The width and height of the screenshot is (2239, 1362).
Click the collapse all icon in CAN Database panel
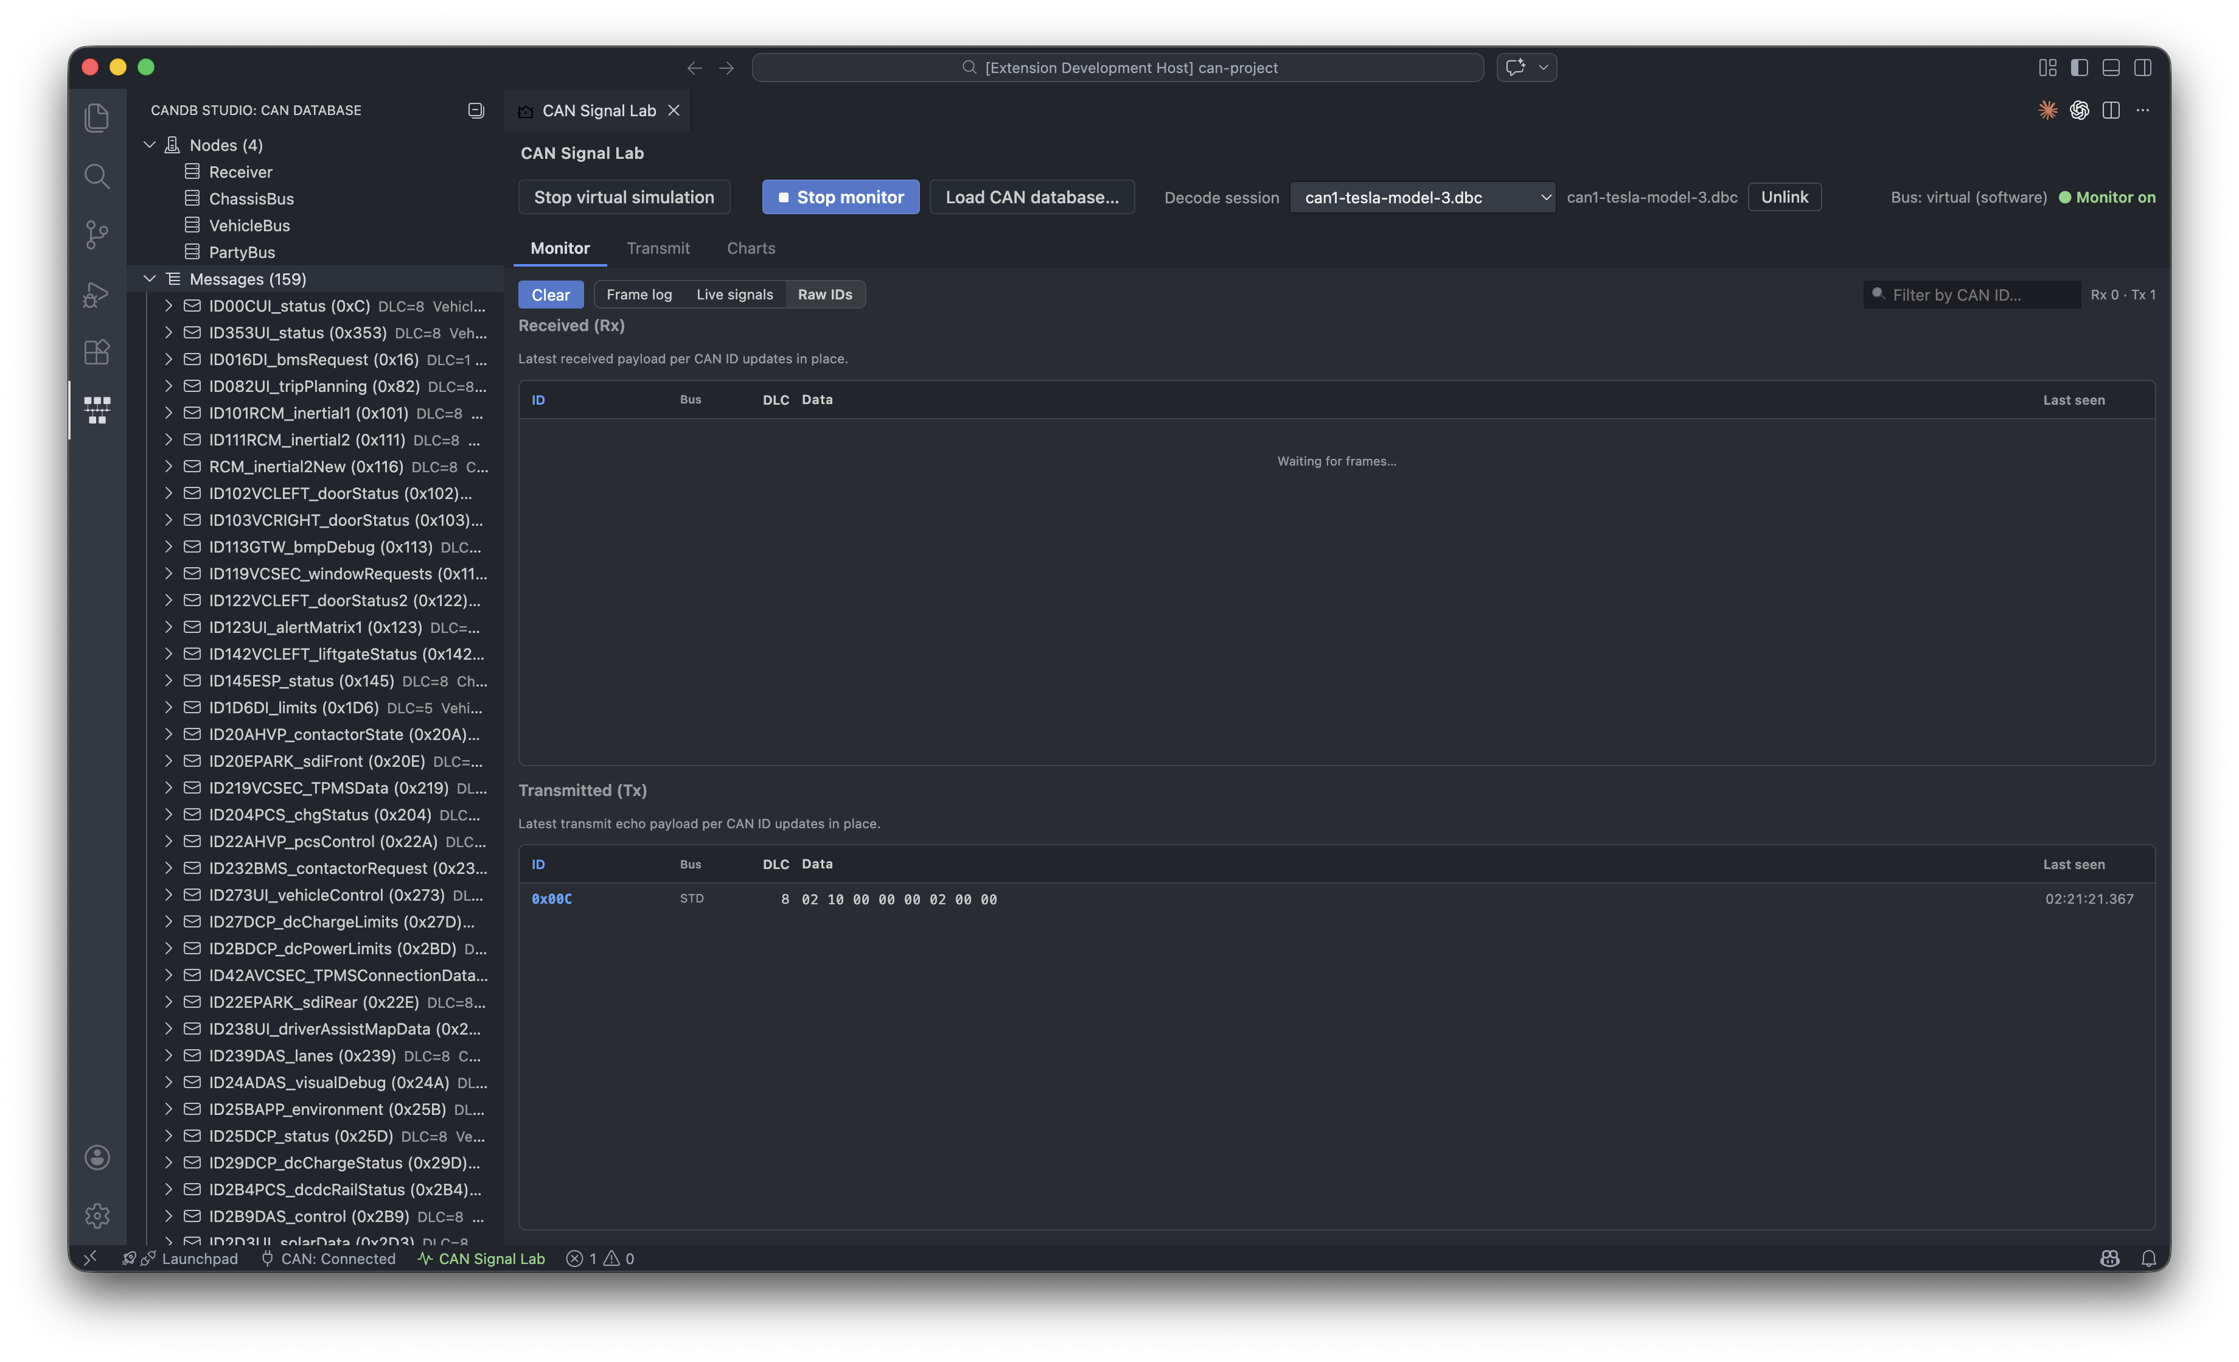tap(475, 110)
